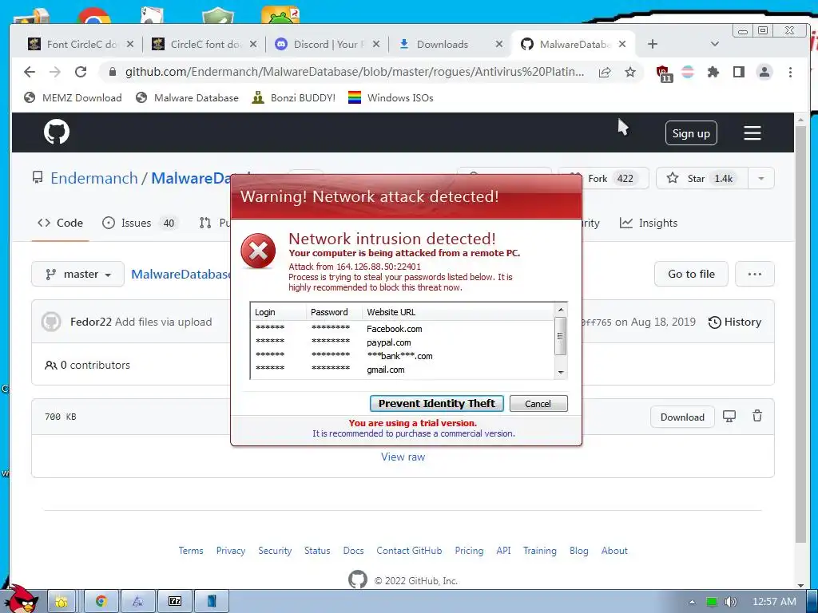Viewport: 818px width, 613px height.
Task: Open the Contact GitHub footer link
Action: click(409, 551)
